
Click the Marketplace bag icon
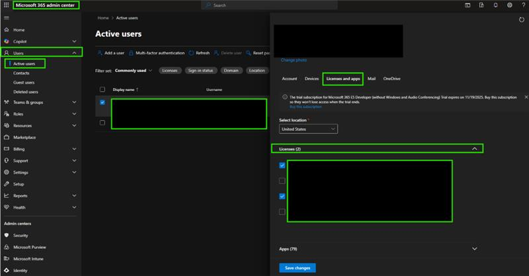coord(7,137)
